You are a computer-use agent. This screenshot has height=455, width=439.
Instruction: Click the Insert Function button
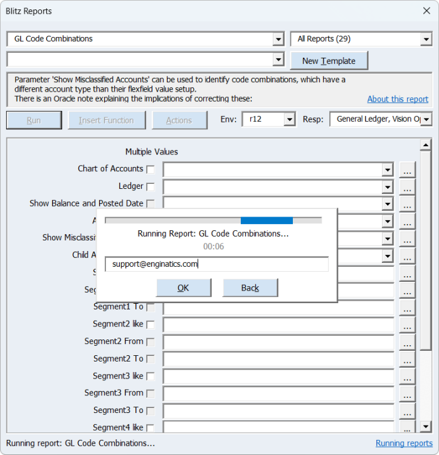[x=107, y=120]
